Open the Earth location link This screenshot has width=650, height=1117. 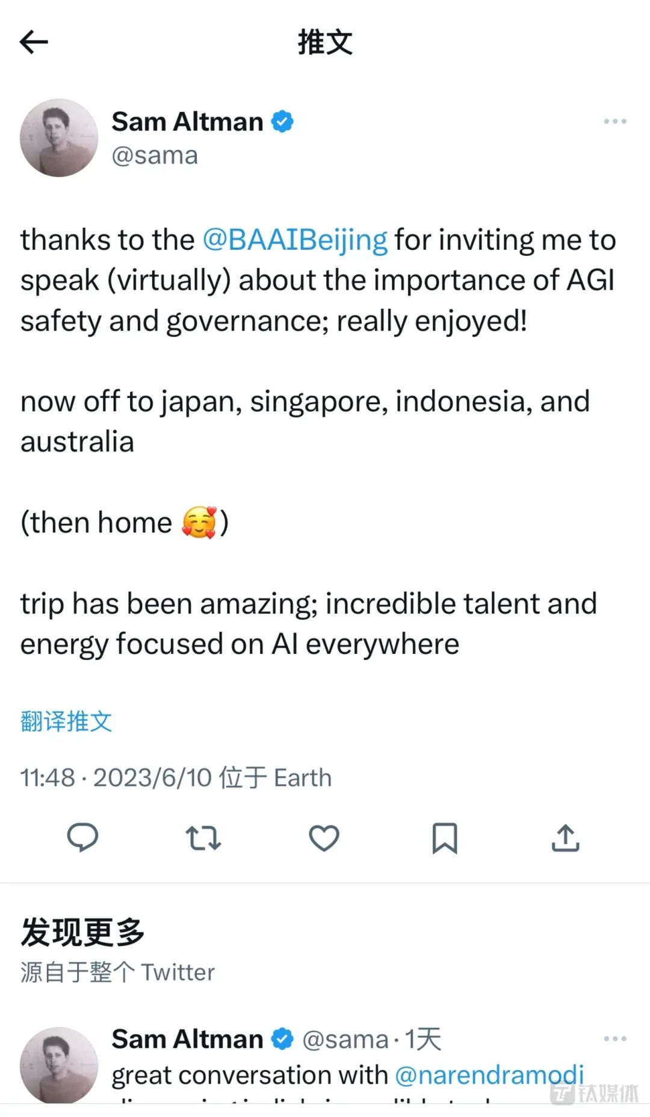pyautogui.click(x=303, y=777)
